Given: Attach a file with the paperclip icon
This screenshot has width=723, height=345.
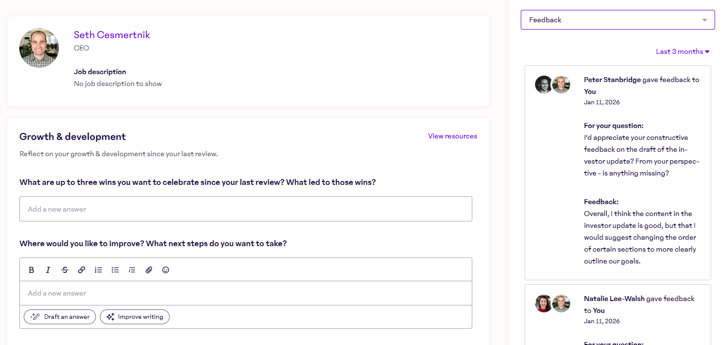Looking at the screenshot, I should tap(149, 270).
